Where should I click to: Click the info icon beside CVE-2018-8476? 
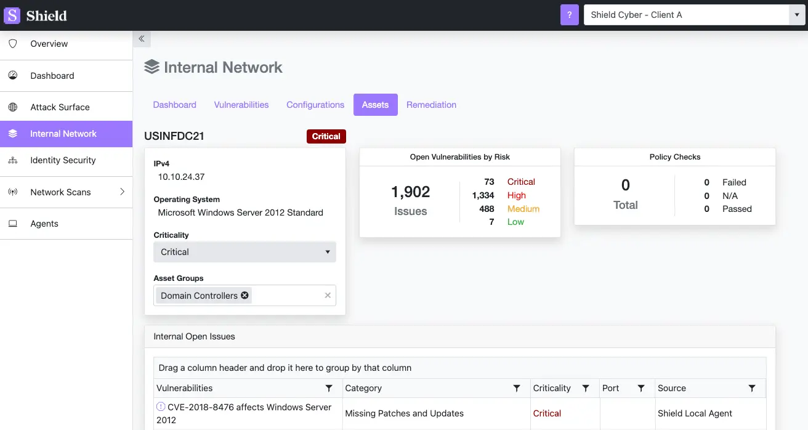pos(161,406)
